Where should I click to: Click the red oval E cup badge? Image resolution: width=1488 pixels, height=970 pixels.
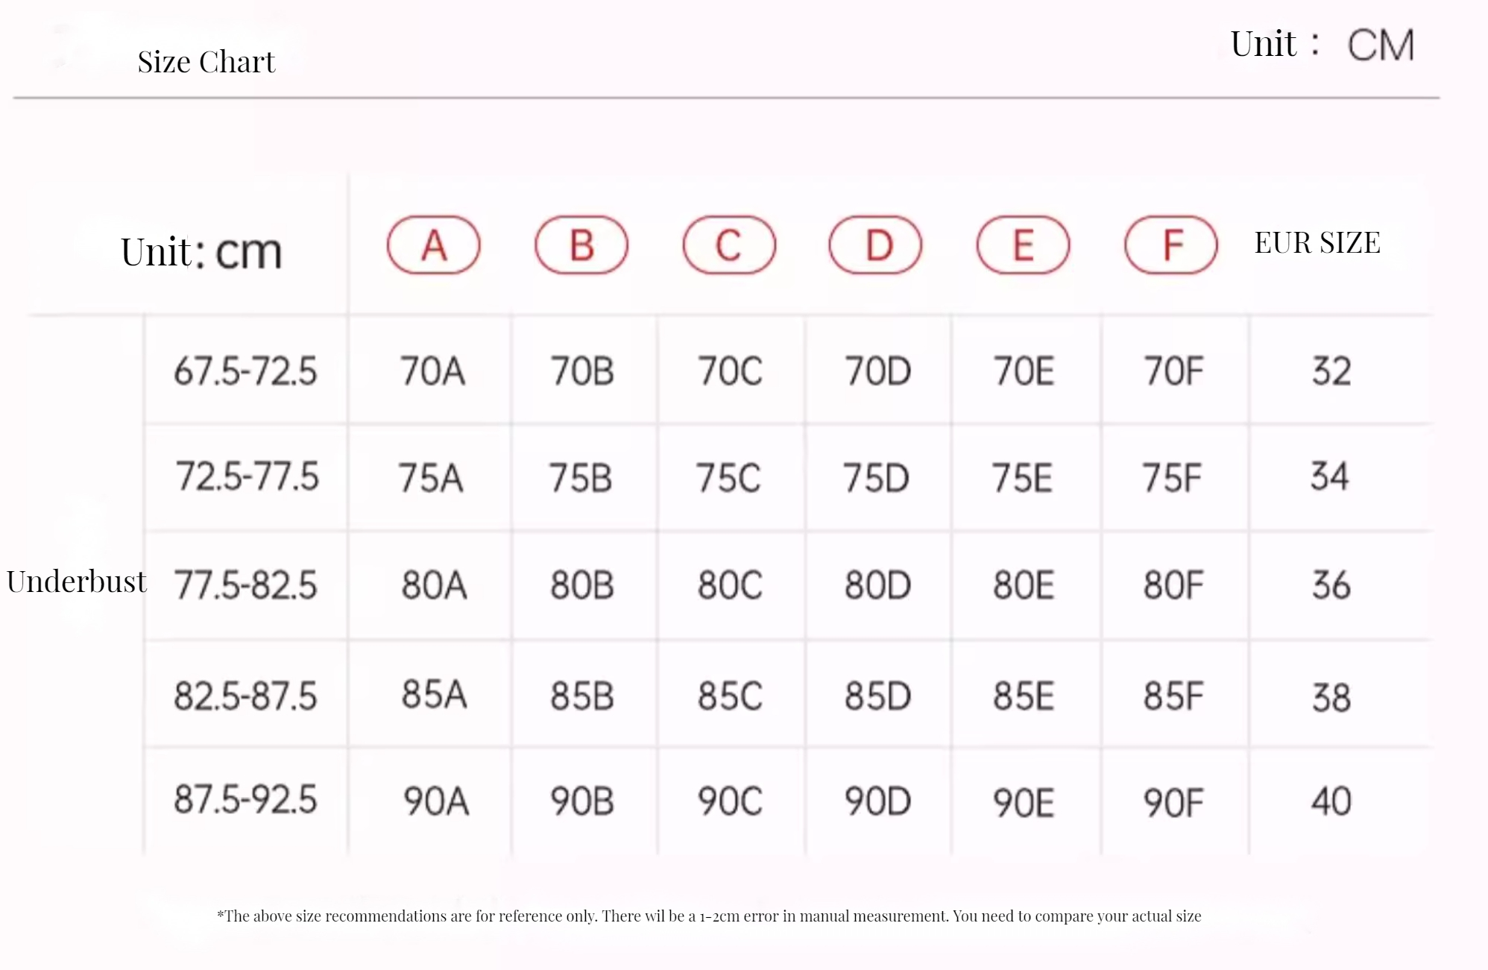(1023, 245)
